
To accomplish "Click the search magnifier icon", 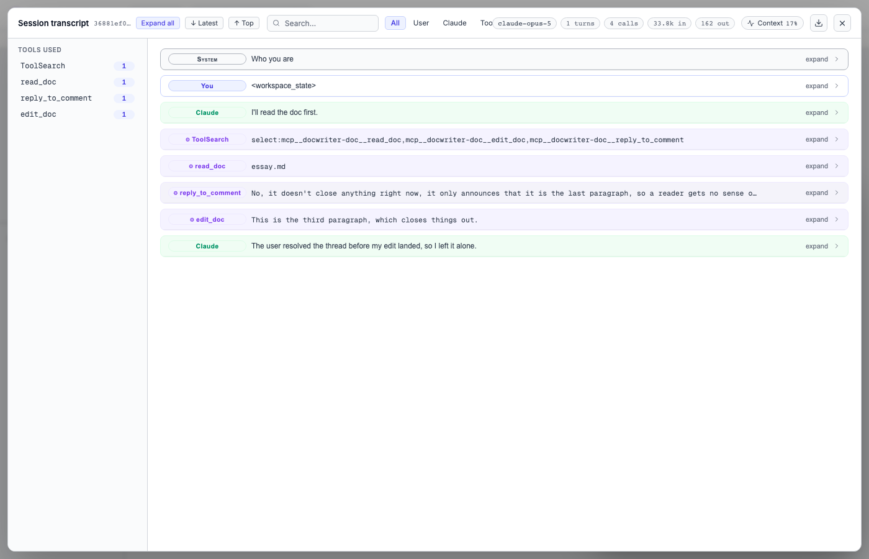I will (276, 23).
